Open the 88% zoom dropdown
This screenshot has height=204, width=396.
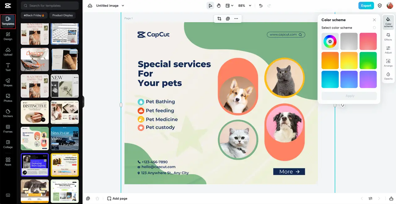245,6
